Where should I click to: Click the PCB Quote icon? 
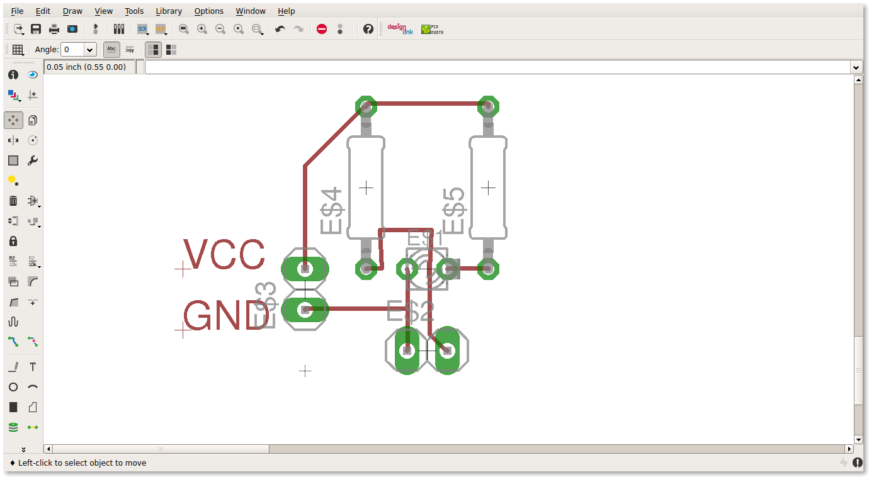tap(432, 29)
